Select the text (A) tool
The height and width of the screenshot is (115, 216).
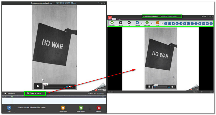pos(173,23)
